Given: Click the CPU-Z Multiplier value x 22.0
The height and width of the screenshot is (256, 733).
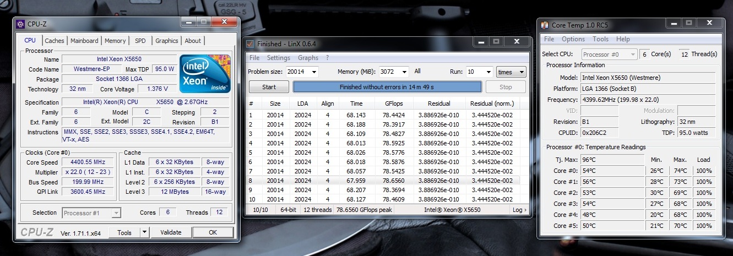Looking at the screenshot, I should coord(88,172).
